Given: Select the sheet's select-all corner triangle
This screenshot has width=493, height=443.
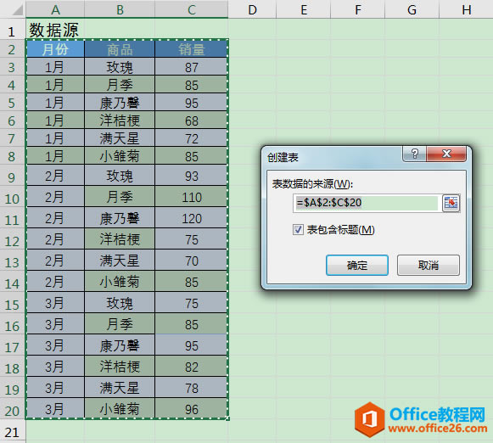Looking at the screenshot, I should [x=17, y=10].
